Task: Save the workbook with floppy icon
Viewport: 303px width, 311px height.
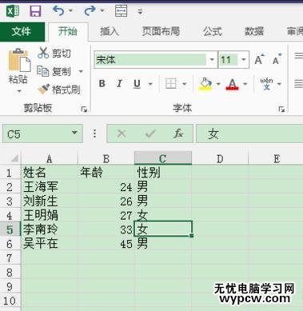Action: point(35,11)
